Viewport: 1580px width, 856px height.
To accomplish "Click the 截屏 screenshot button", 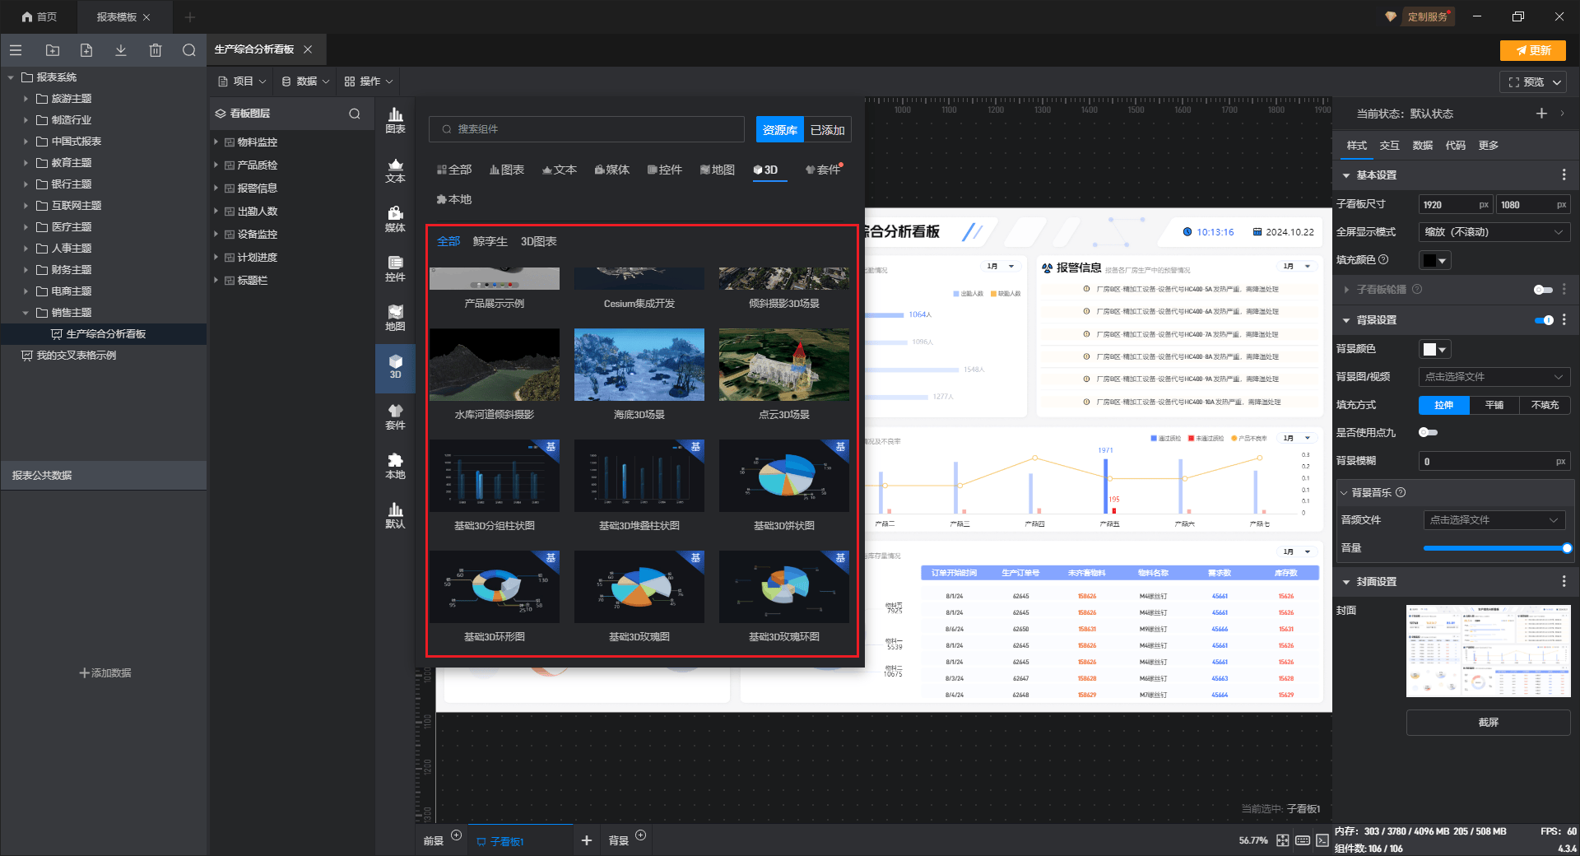I will click(x=1488, y=723).
